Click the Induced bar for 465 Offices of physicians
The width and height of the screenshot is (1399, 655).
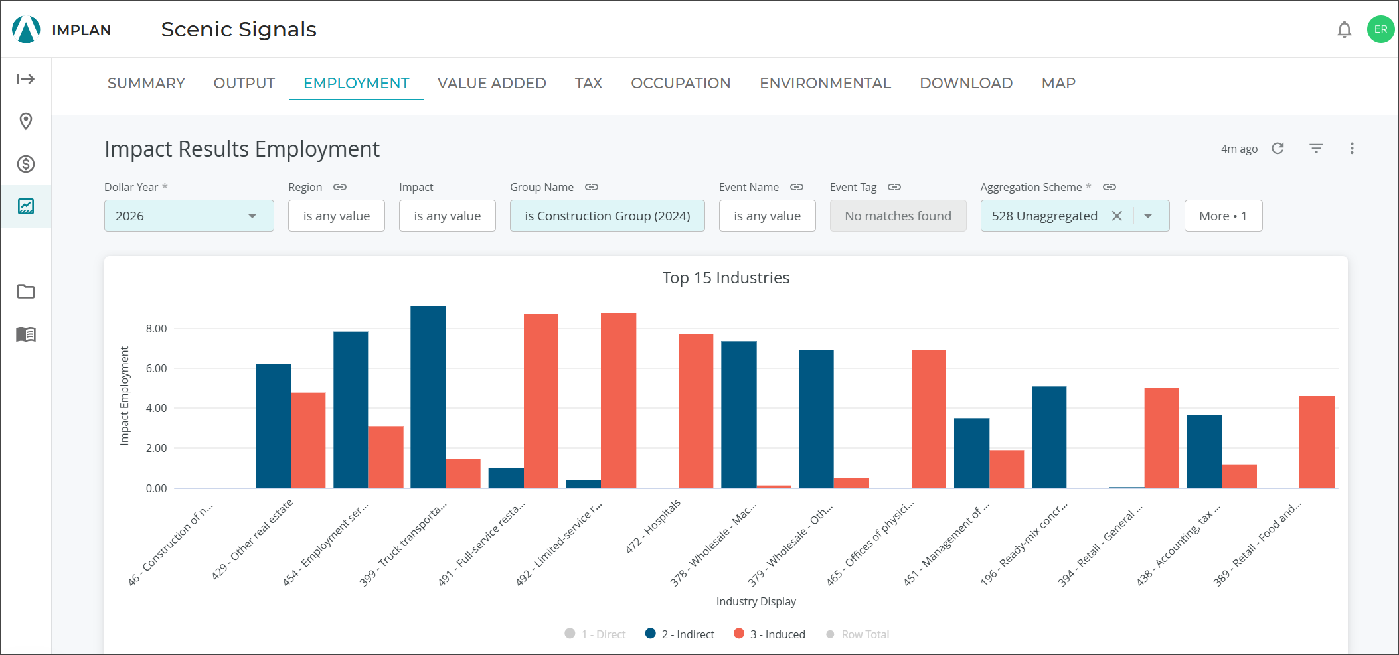point(929,419)
